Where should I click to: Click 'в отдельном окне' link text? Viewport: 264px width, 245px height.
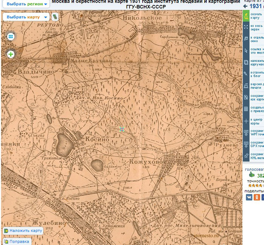[x=257, y=39]
